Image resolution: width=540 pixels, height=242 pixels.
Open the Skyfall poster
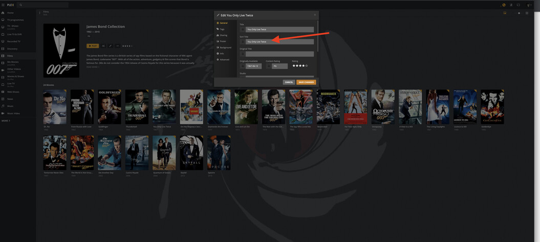click(x=191, y=153)
